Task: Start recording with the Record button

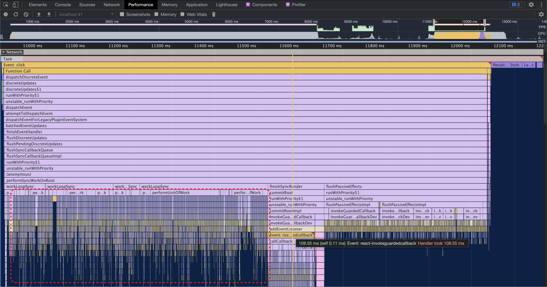Action: click(x=6, y=14)
